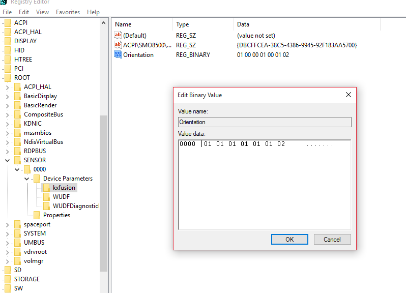This screenshot has height=293, width=406.
Task: Click the STORAGE folder icon
Action: [8, 279]
